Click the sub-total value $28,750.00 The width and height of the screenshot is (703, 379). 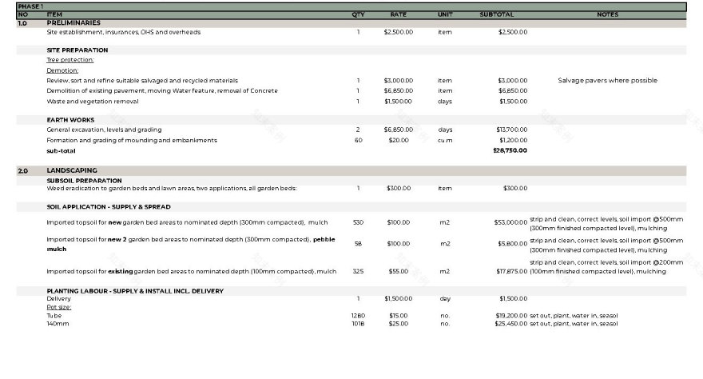[510, 150]
